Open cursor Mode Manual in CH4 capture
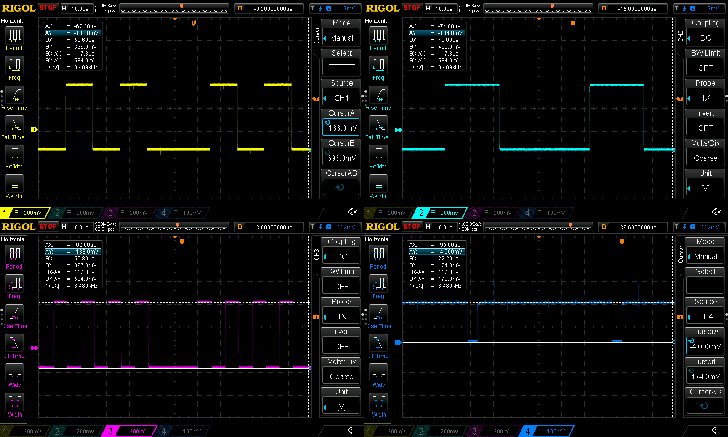The image size is (728, 437). coord(705,250)
